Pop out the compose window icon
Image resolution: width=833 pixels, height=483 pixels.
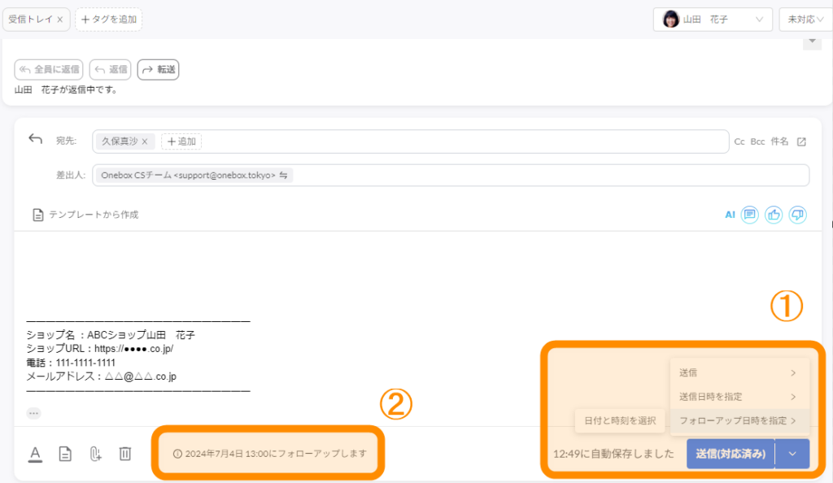pos(801,141)
